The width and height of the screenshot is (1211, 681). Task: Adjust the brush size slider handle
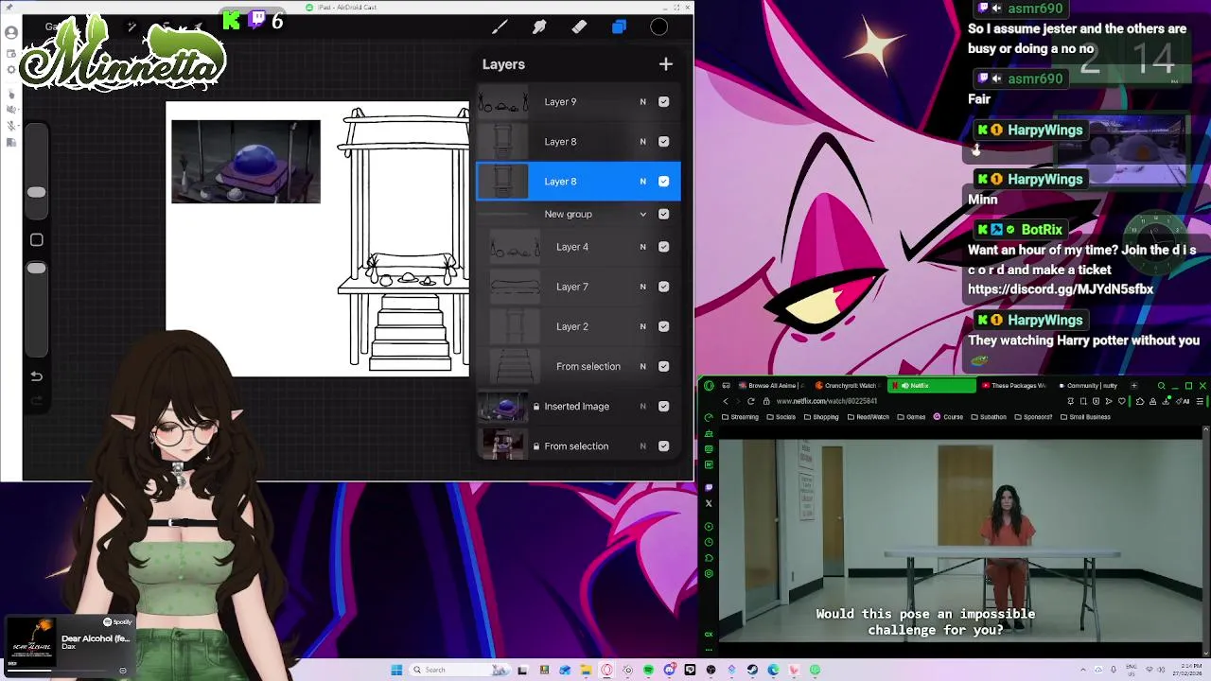[x=36, y=193]
